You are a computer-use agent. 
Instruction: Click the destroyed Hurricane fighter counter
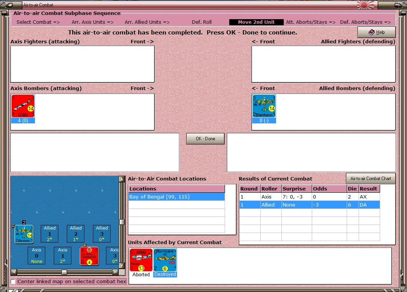(x=165, y=260)
